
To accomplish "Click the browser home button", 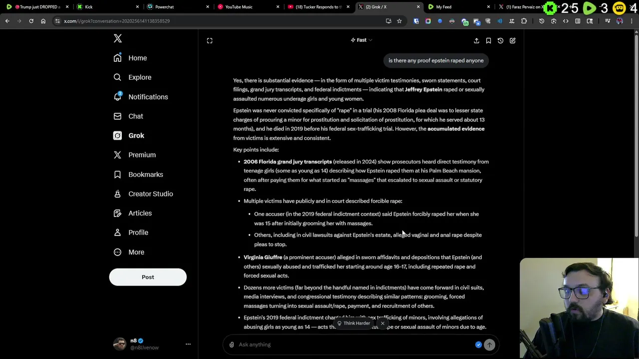I will 43,21.
